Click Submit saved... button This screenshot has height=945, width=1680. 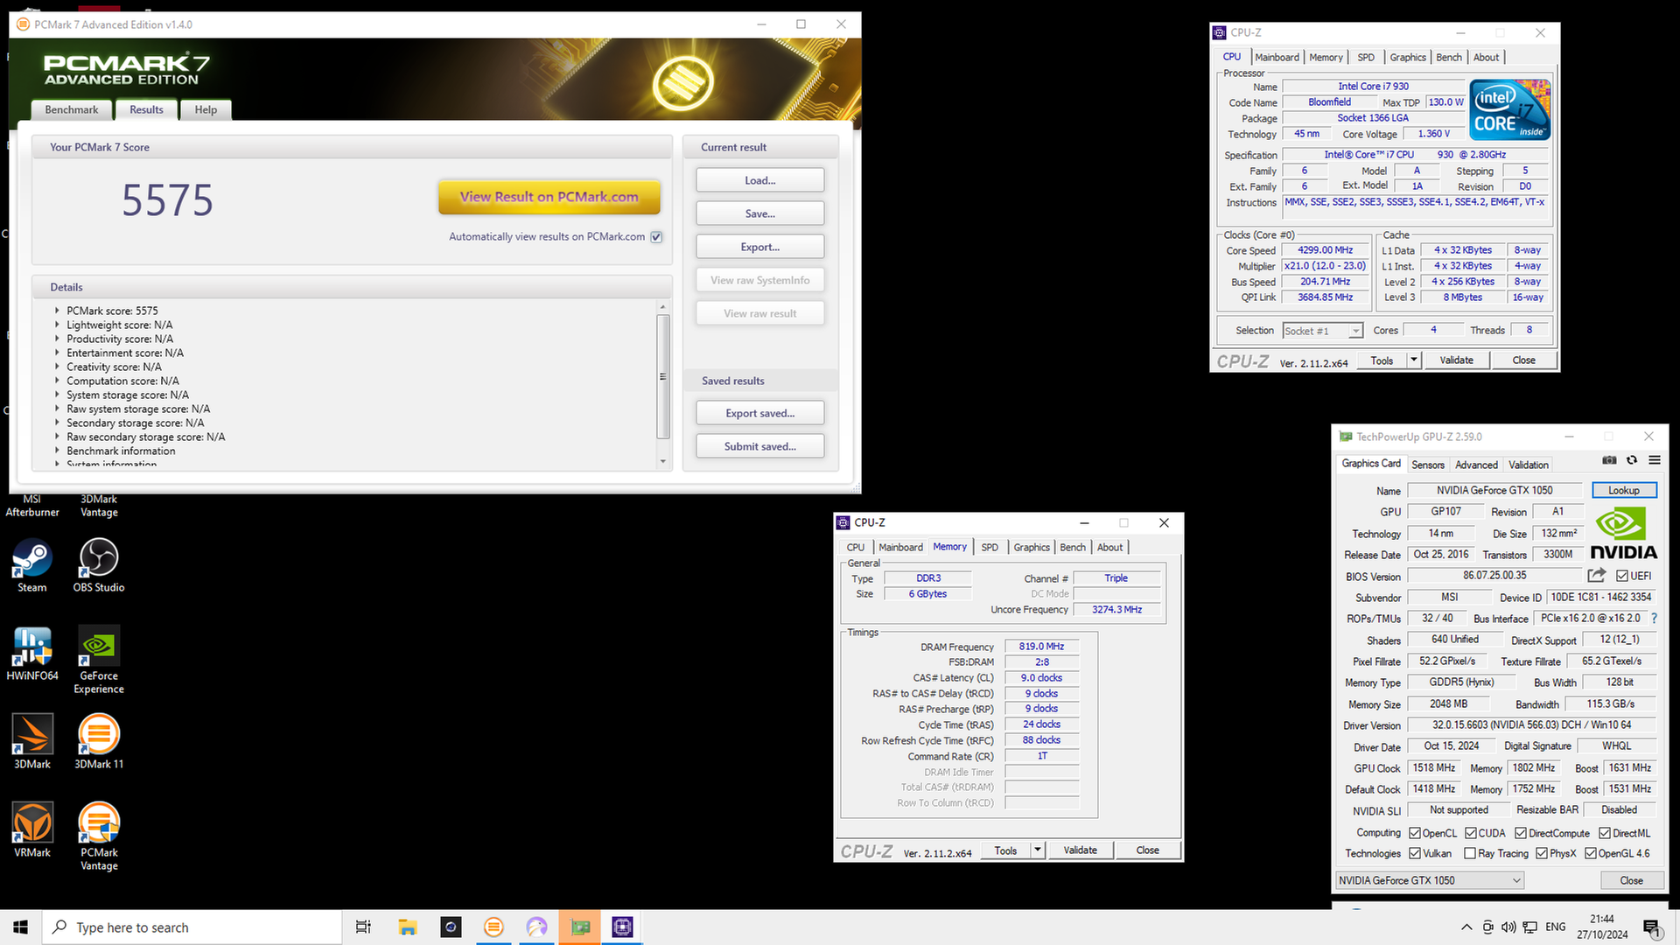pos(759,446)
